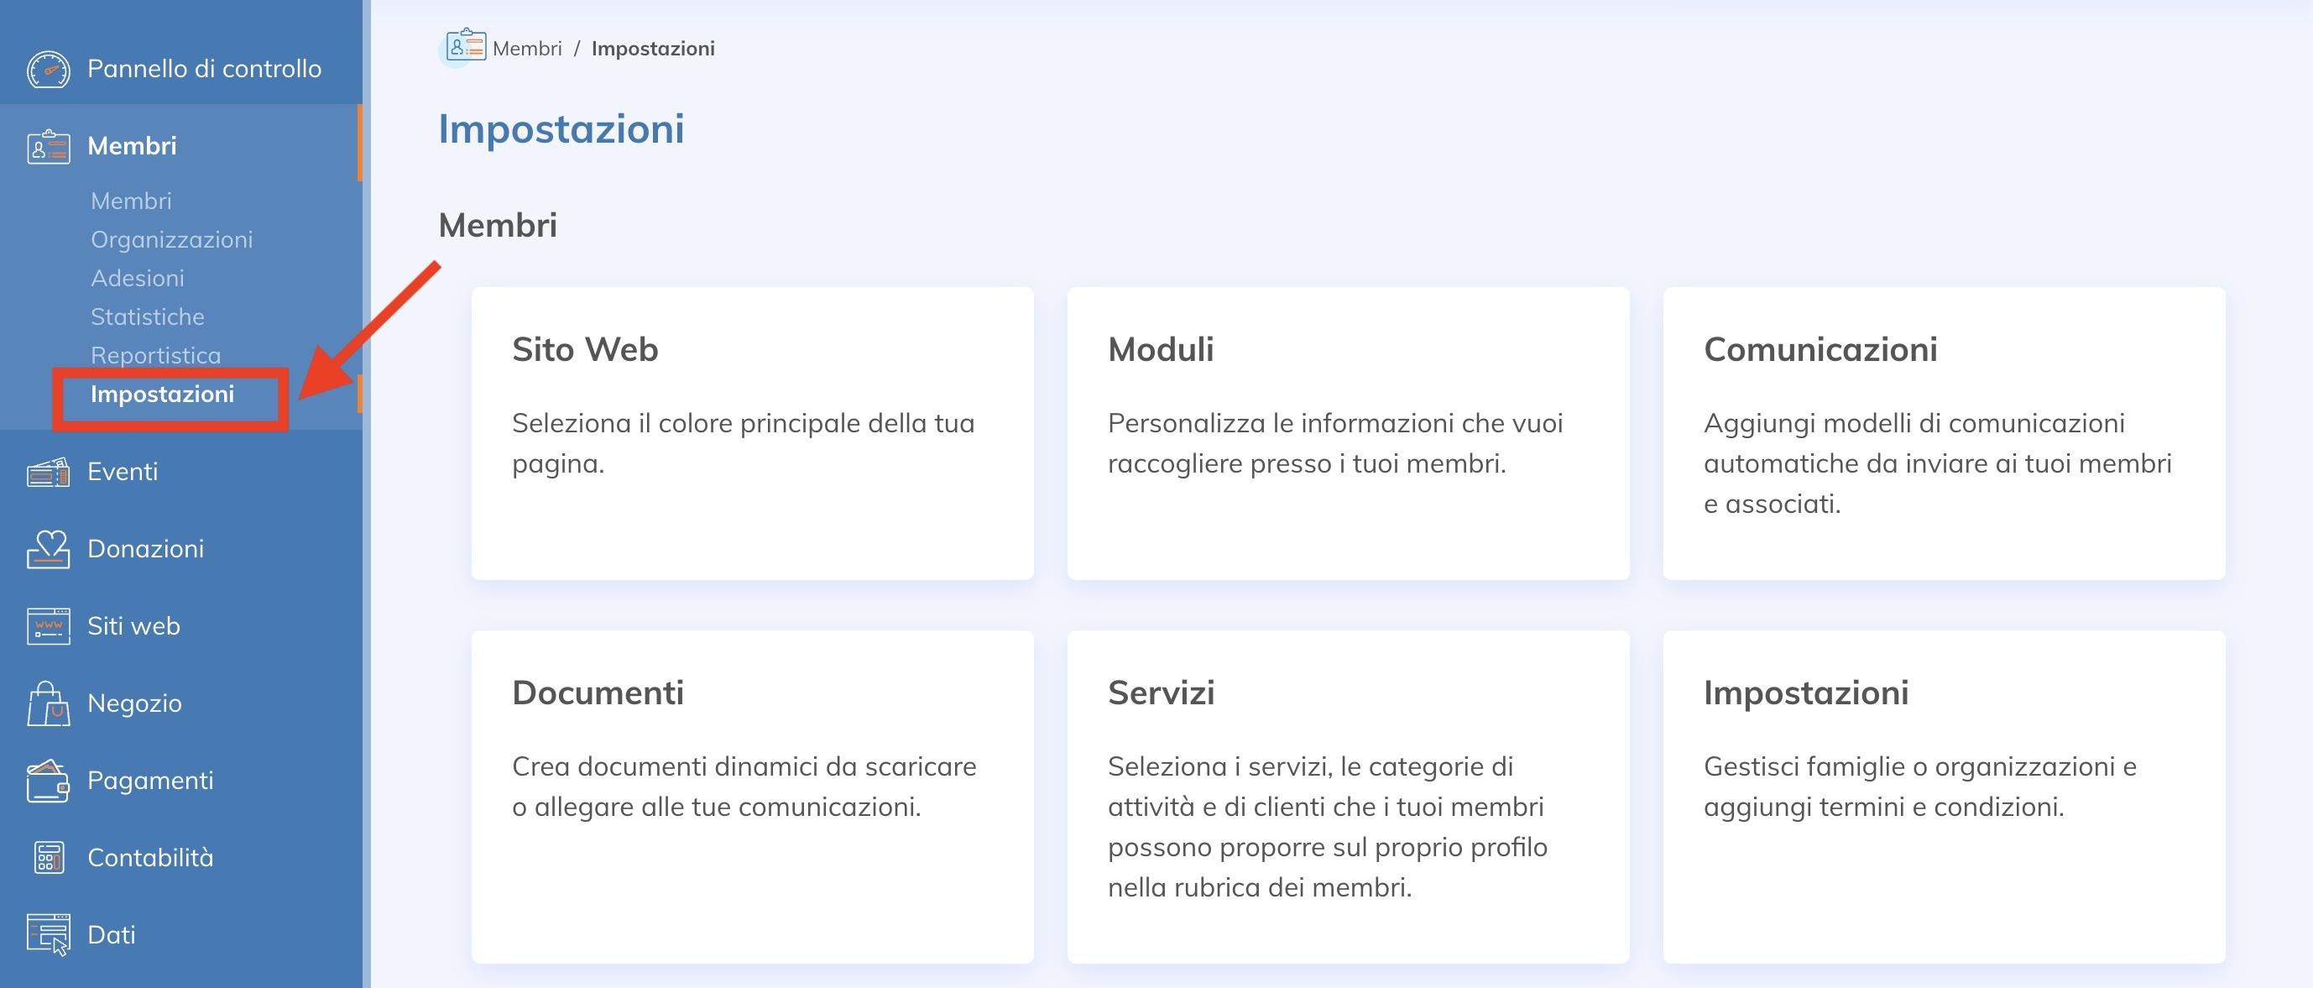The height and width of the screenshot is (988, 2313).
Task: Click the Eventi ticket icon
Action: (48, 472)
